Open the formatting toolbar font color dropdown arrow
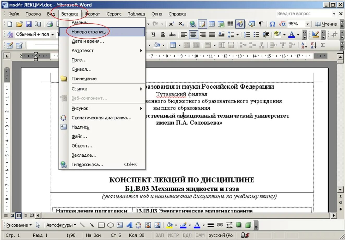Viewport: 345px width, 240px height. (x=298, y=34)
